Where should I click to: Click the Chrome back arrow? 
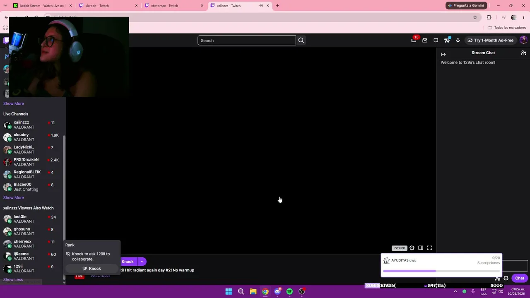point(6,17)
